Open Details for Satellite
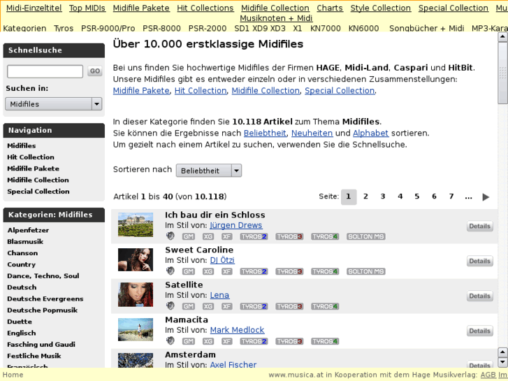The width and height of the screenshot is (508, 381). click(x=480, y=296)
